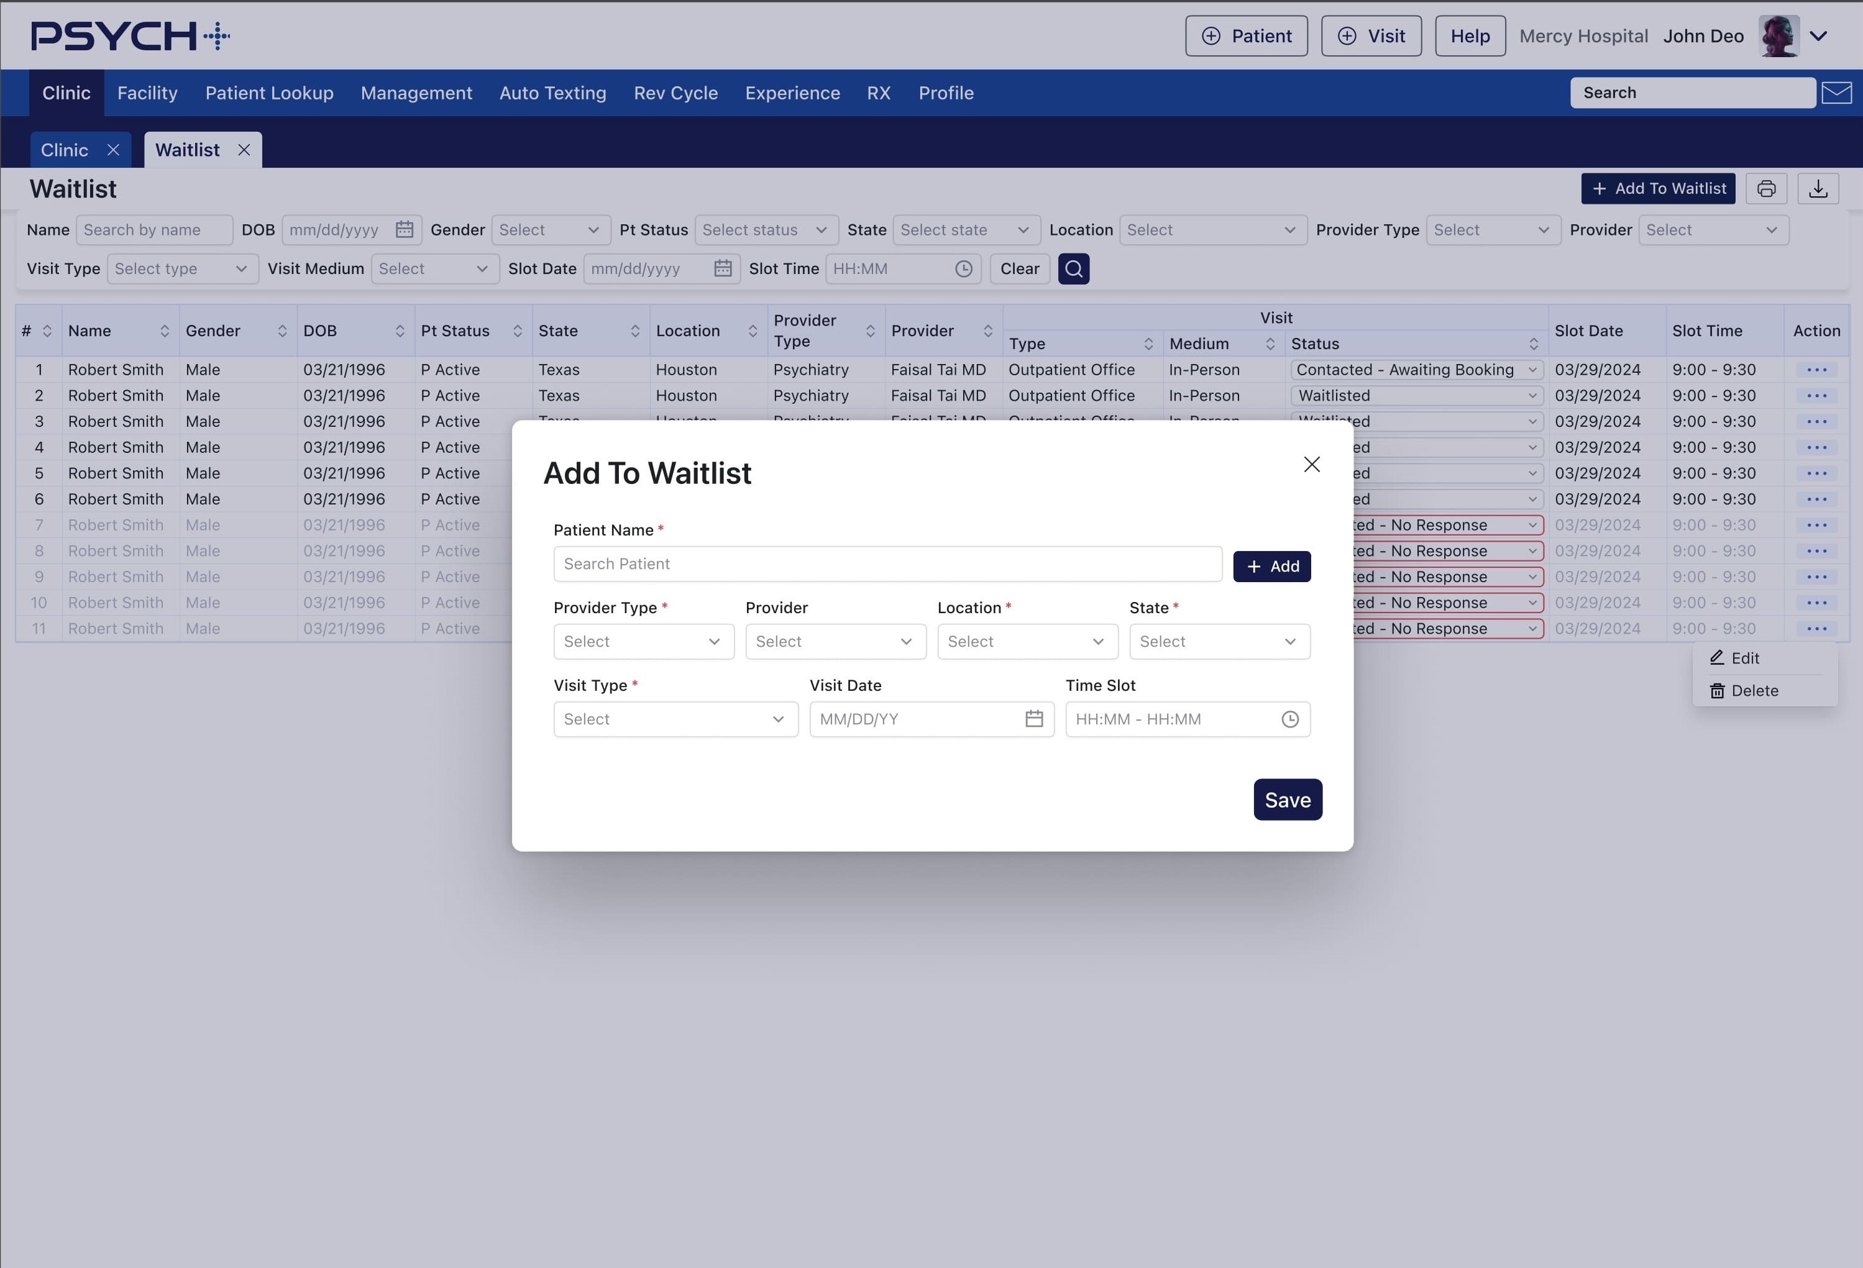Image resolution: width=1863 pixels, height=1268 pixels.
Task: Open row 1 action ellipsis menu
Action: tap(1816, 370)
